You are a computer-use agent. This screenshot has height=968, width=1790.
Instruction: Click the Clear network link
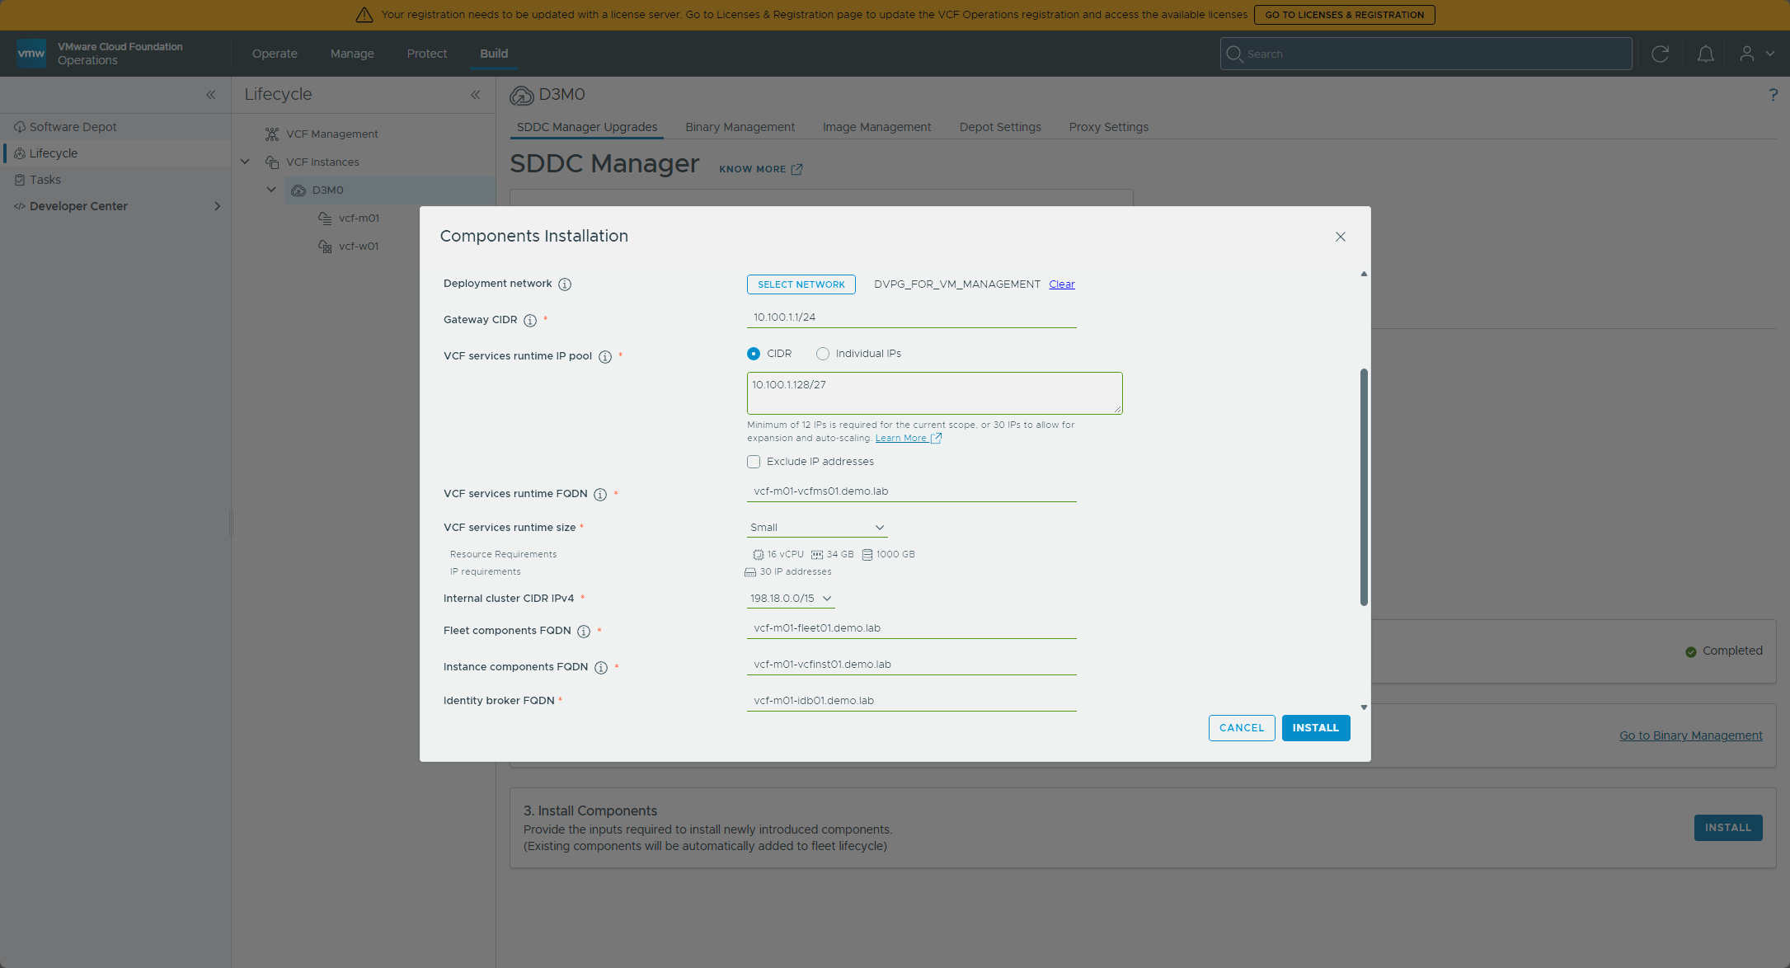(x=1062, y=284)
